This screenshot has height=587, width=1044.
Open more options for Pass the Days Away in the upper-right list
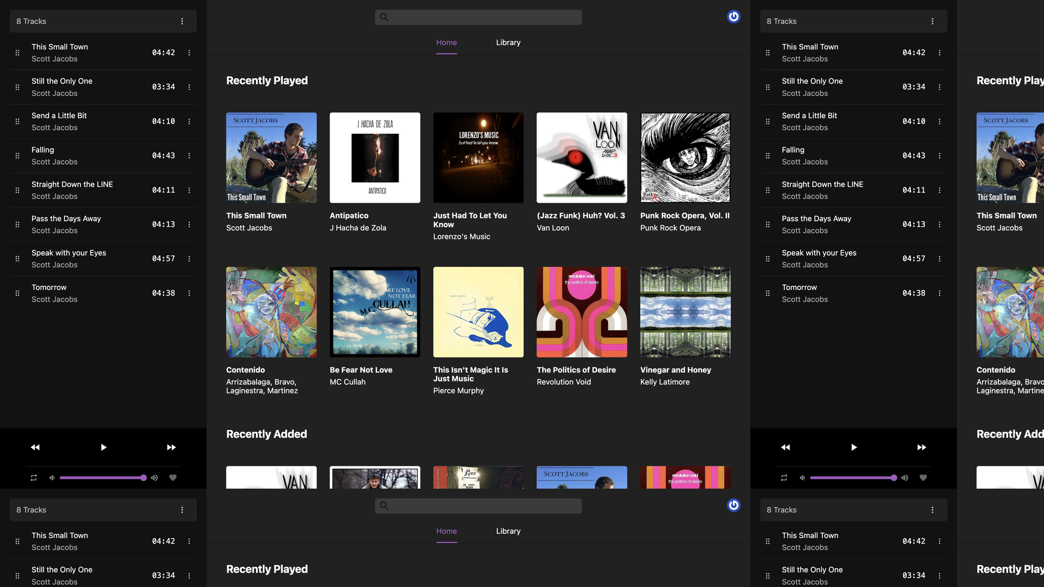940,224
